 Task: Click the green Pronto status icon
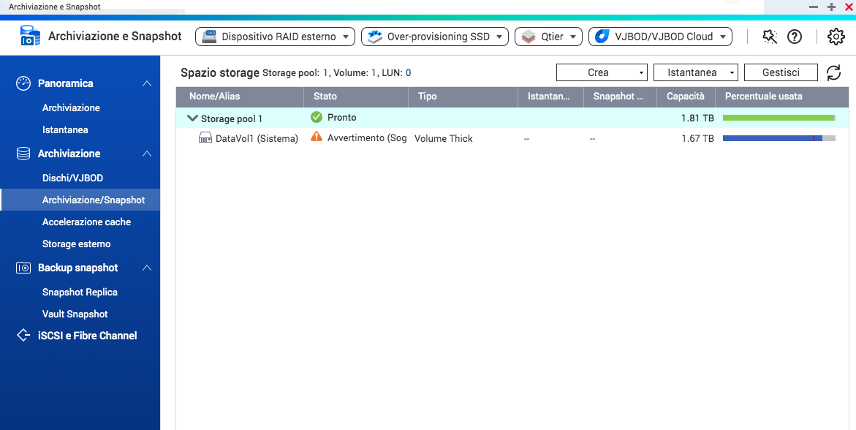pyautogui.click(x=317, y=117)
